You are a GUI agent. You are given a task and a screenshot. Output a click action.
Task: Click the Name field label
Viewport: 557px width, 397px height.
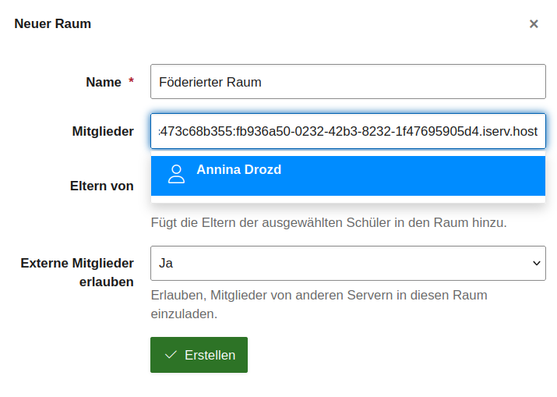click(103, 82)
